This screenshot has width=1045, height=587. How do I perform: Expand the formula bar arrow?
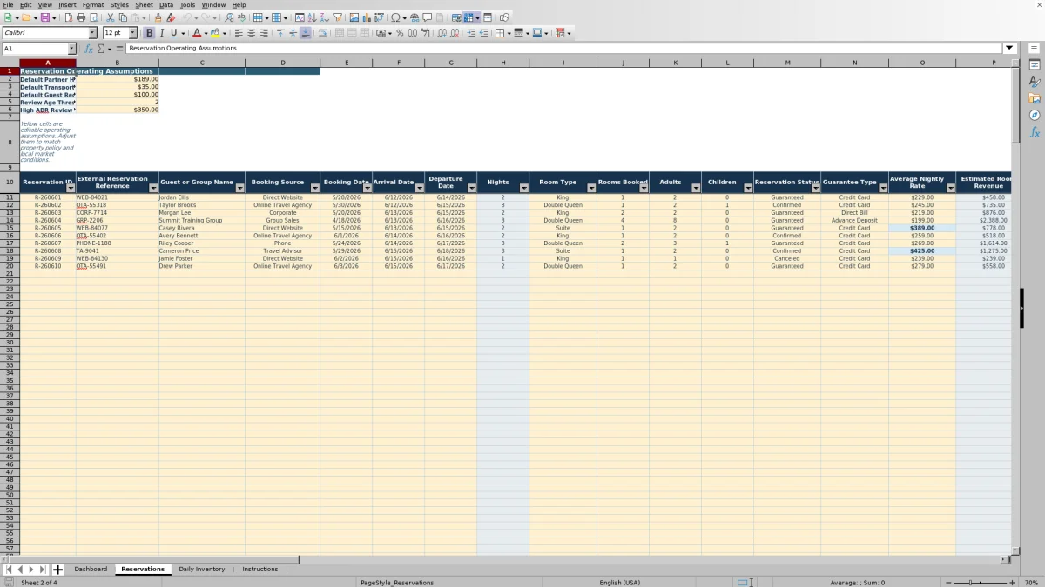1009,49
